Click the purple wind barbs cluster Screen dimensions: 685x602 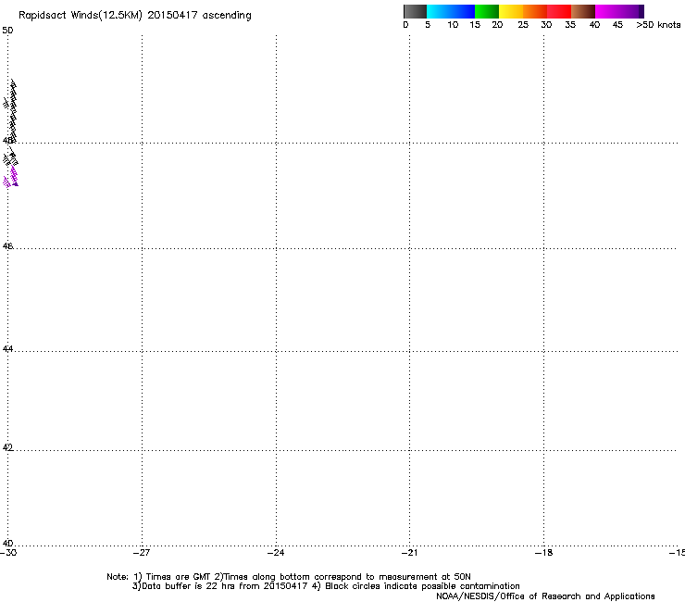pyautogui.click(x=11, y=177)
